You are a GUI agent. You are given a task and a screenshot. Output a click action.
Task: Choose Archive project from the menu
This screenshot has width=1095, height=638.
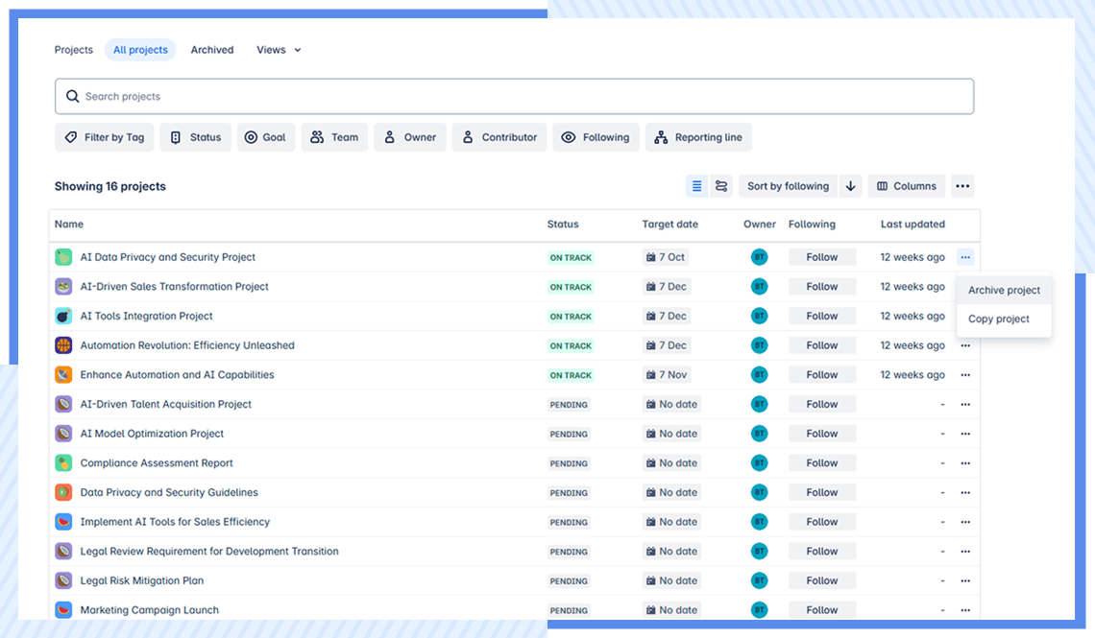[1003, 290]
